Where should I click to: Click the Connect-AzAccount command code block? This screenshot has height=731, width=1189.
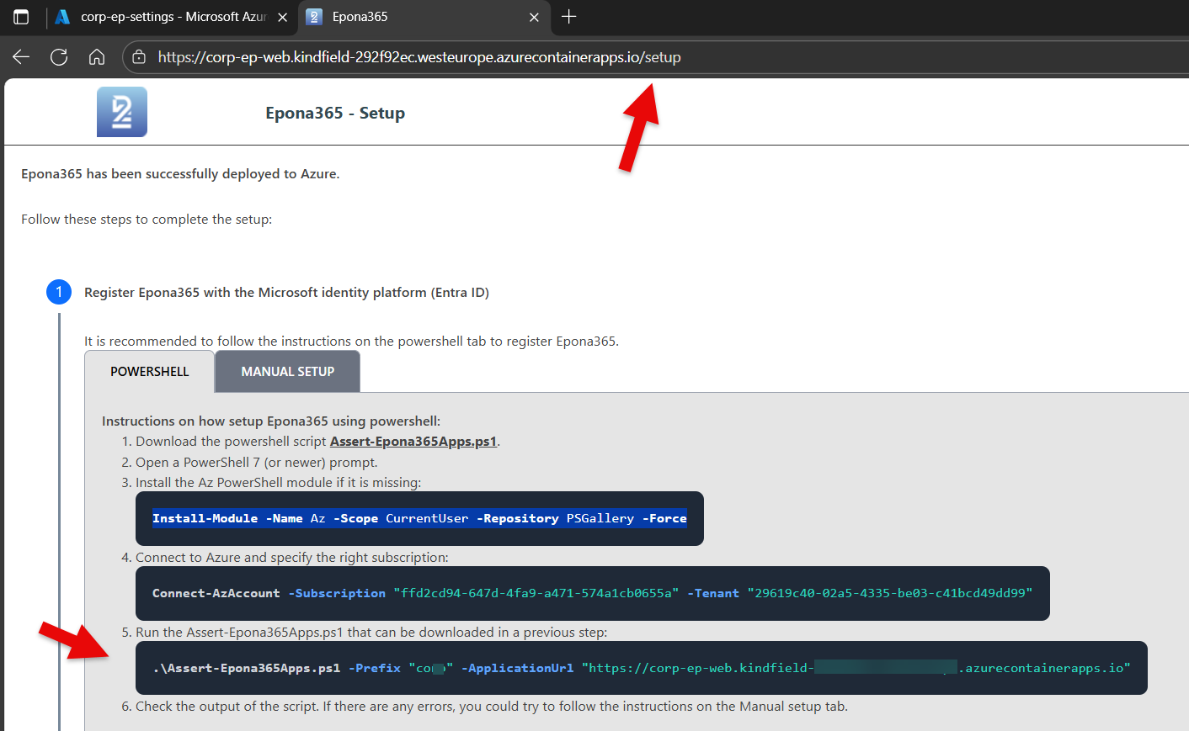(592, 593)
